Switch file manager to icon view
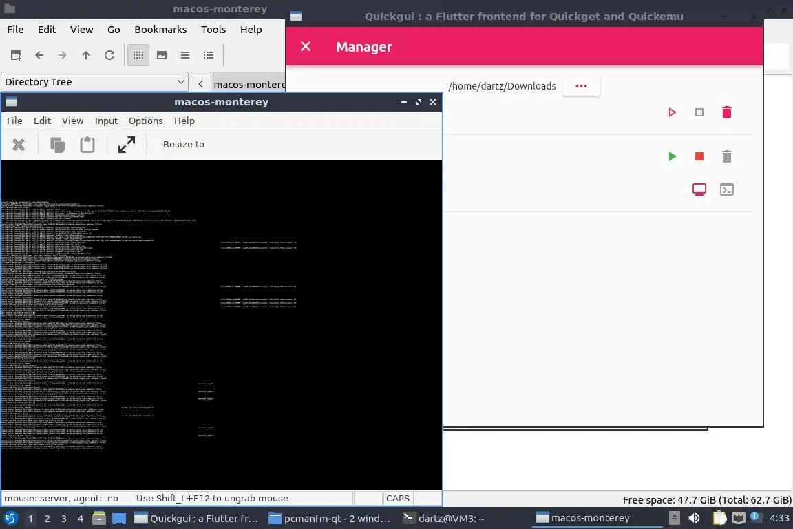 coord(138,55)
